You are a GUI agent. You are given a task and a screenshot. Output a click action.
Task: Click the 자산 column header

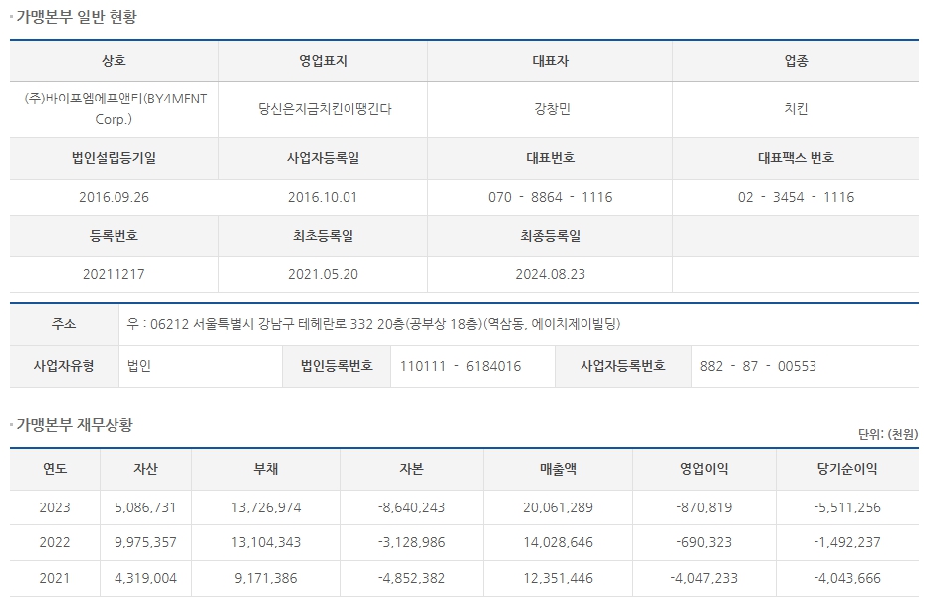click(x=146, y=469)
